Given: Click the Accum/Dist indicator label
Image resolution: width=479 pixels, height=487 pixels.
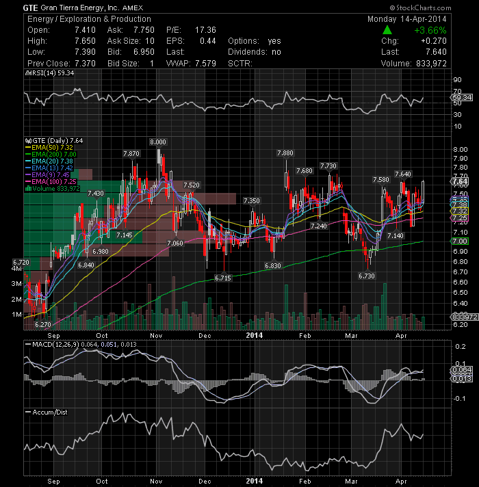Looking at the screenshot, I should [50, 412].
